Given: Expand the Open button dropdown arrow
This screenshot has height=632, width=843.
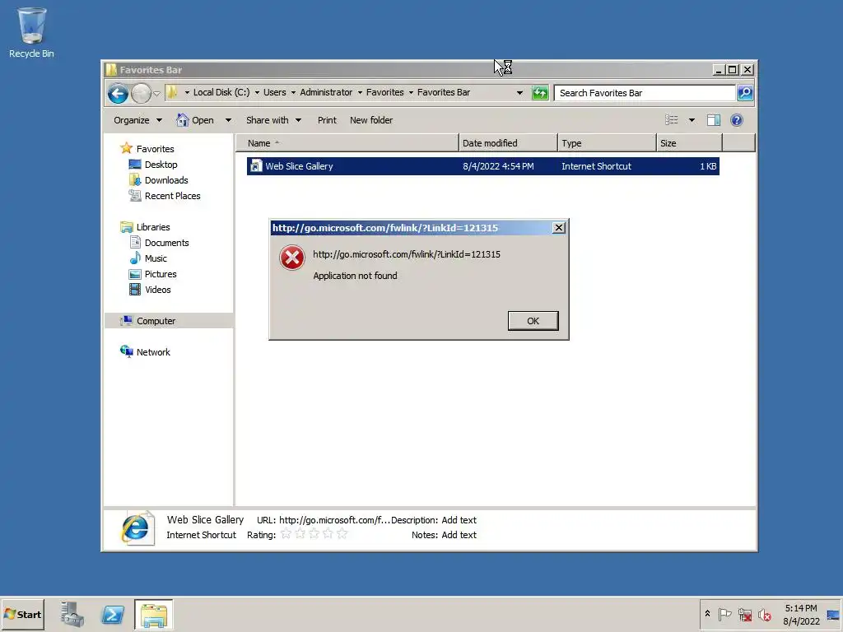Looking at the screenshot, I should [x=228, y=120].
